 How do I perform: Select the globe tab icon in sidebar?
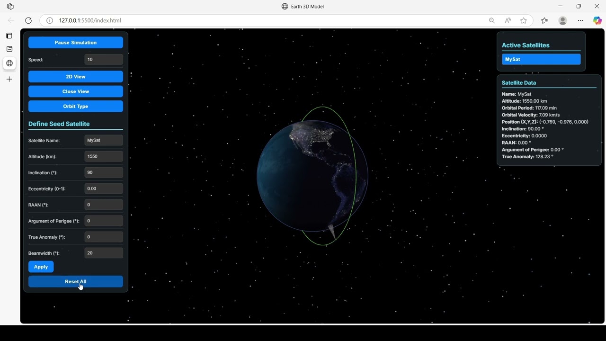[x=9, y=63]
